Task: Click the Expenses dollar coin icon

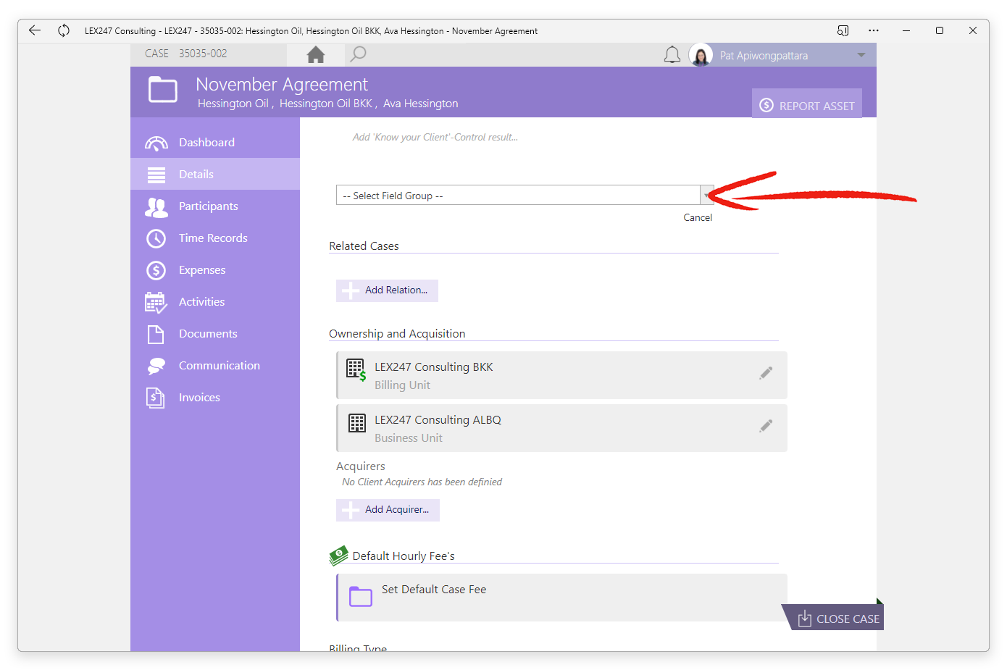Action: tap(156, 270)
